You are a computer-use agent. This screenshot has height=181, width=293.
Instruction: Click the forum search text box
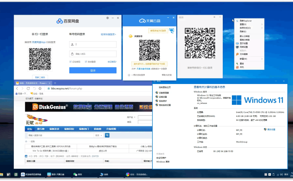pos(60,135)
